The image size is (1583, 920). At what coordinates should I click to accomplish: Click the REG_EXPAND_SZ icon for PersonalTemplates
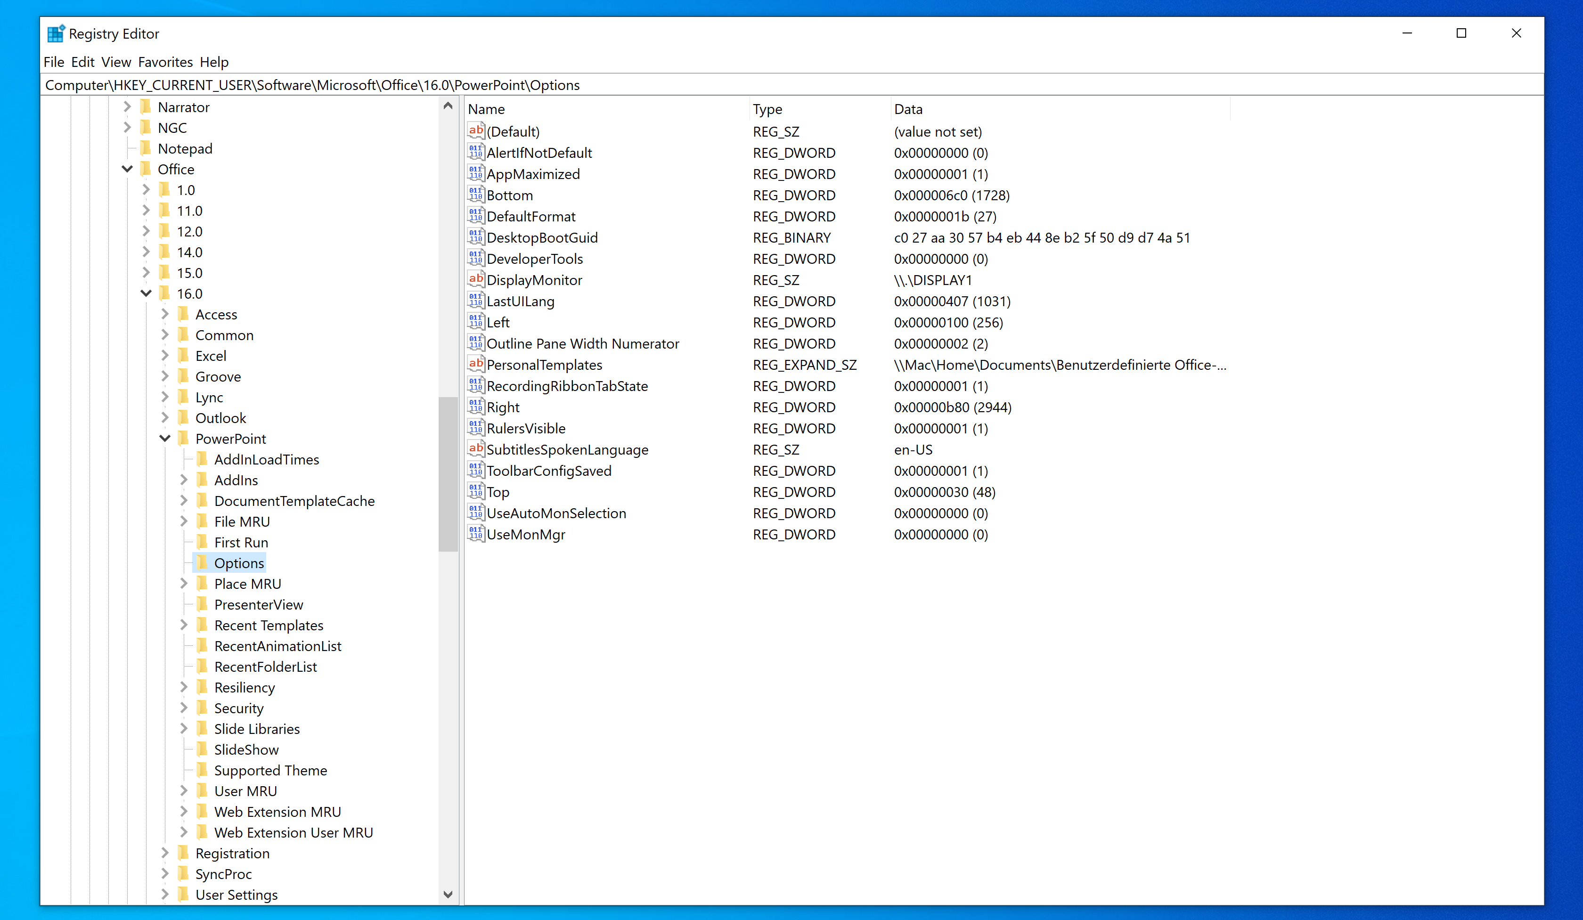tap(476, 365)
